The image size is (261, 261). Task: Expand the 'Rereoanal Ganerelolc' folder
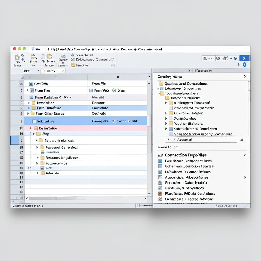tap(37, 147)
